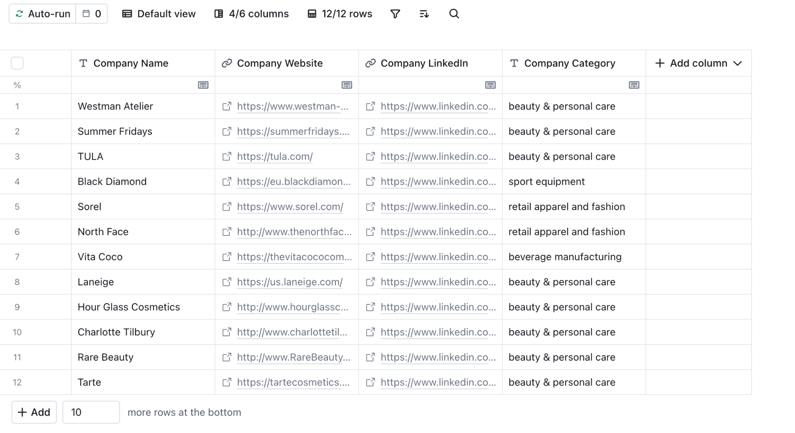Viewport: 795px width, 433px height.
Task: Open LinkedIn link in Charlotte Tilbury row
Action: point(438,332)
